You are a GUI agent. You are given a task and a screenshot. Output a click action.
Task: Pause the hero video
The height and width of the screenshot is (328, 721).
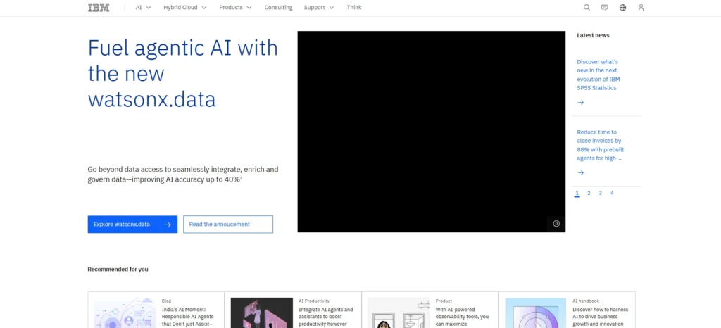(556, 224)
